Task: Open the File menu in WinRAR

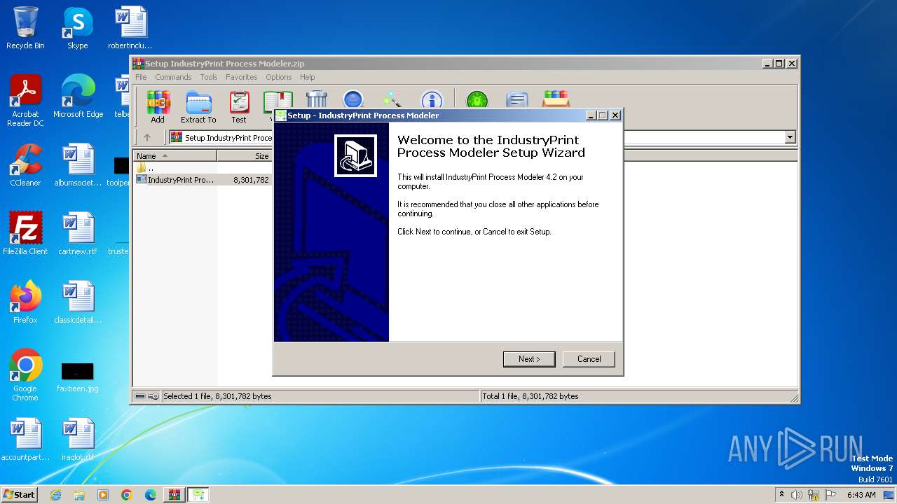Action: pos(141,77)
